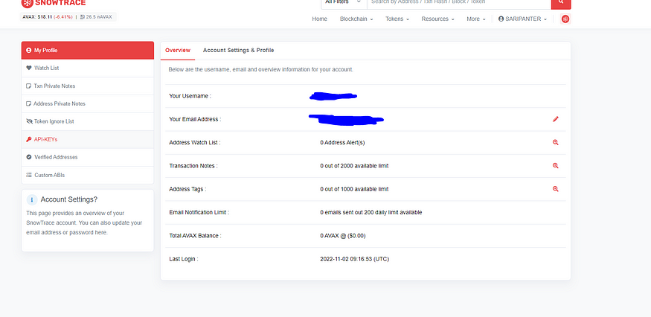The image size is (651, 317).
Task: Expand the More menu
Action: pyautogui.click(x=476, y=19)
